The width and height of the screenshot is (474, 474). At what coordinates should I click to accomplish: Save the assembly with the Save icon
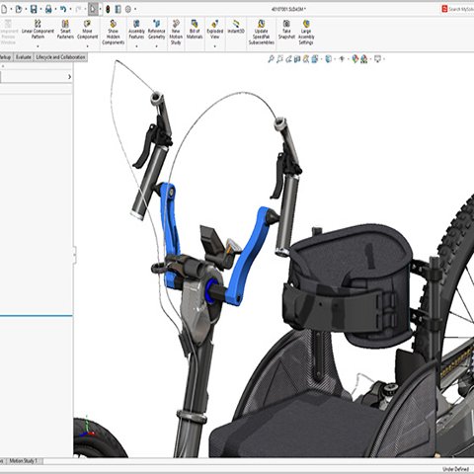pos(34,9)
